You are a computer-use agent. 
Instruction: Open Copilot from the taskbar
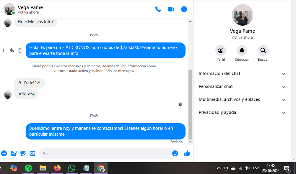14,168
